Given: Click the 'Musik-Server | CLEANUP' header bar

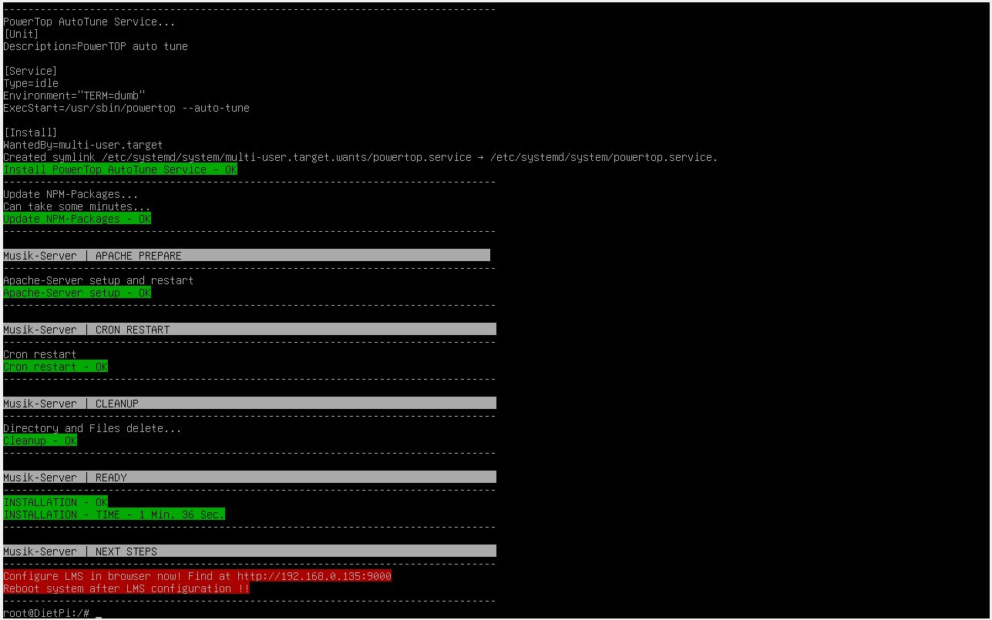Looking at the screenshot, I should tap(250, 403).
